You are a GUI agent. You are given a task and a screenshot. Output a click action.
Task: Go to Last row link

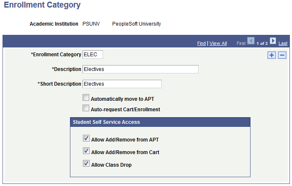tap(283, 43)
